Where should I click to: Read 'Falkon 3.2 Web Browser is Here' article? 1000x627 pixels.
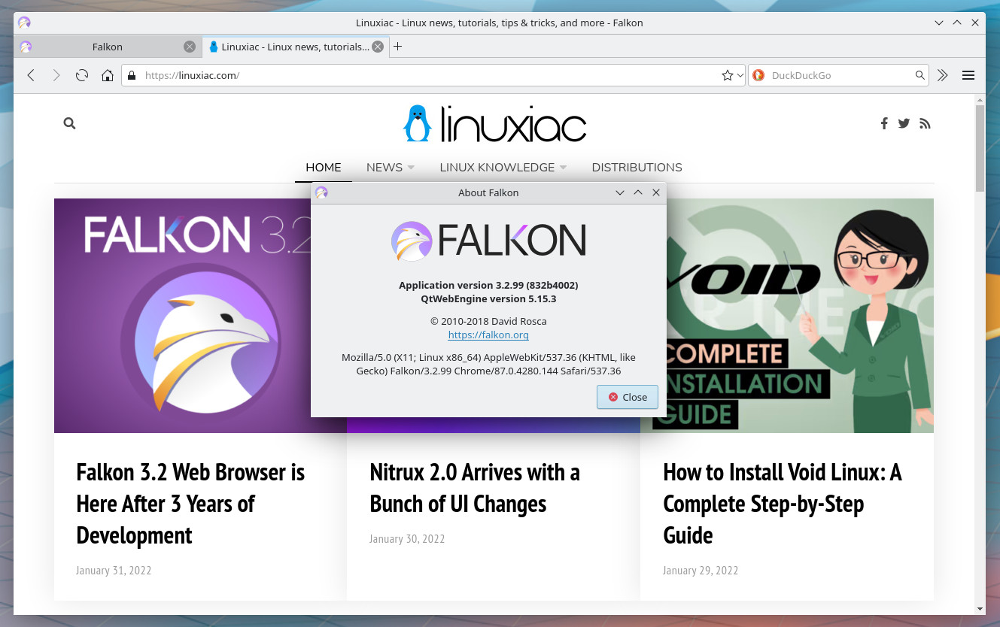(x=190, y=504)
